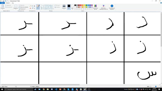Click the zoom slider handle in status bar
Viewport: 162px width, 91px height.
pos(156,86)
